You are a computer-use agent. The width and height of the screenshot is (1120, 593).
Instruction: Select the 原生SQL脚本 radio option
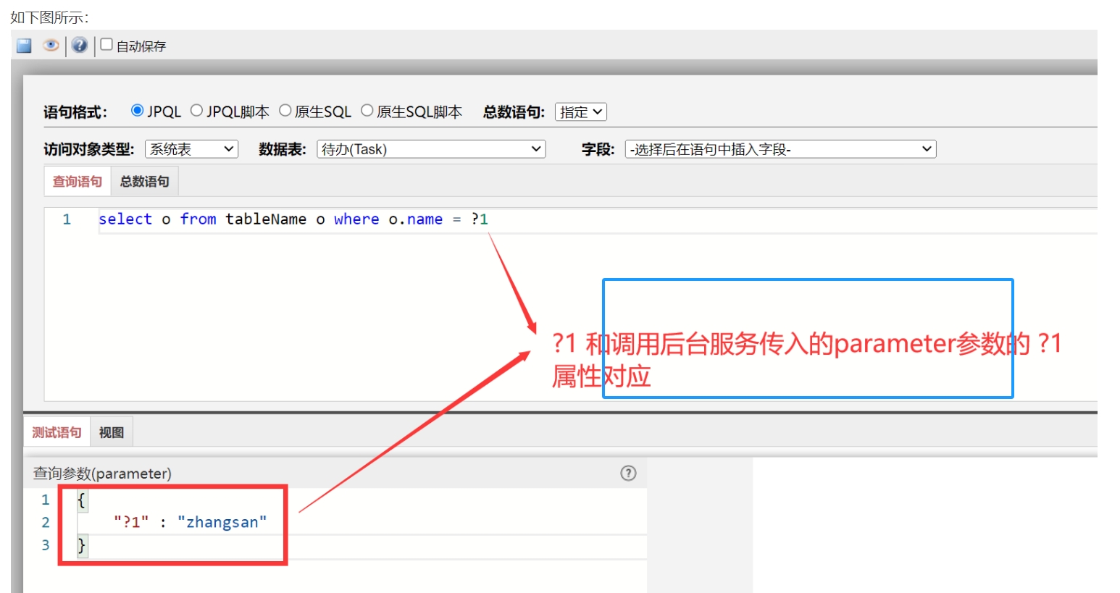[x=367, y=109]
